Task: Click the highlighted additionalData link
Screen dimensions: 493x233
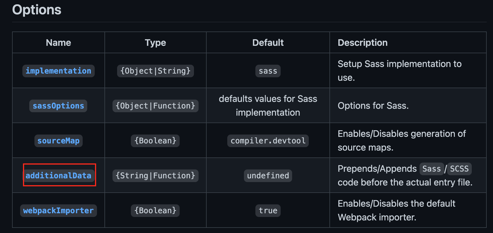Action: 58,175
